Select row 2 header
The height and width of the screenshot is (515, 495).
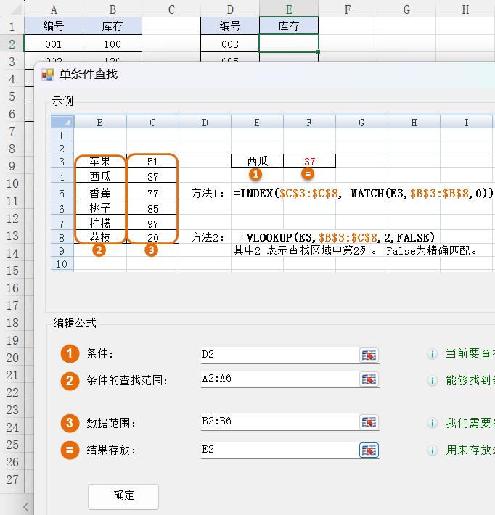pyautogui.click(x=12, y=44)
